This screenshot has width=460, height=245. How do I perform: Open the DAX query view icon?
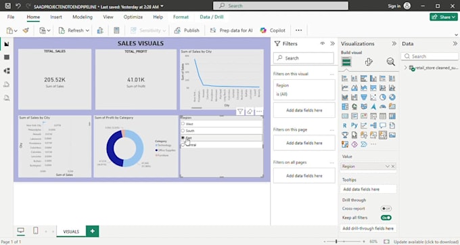point(7,85)
